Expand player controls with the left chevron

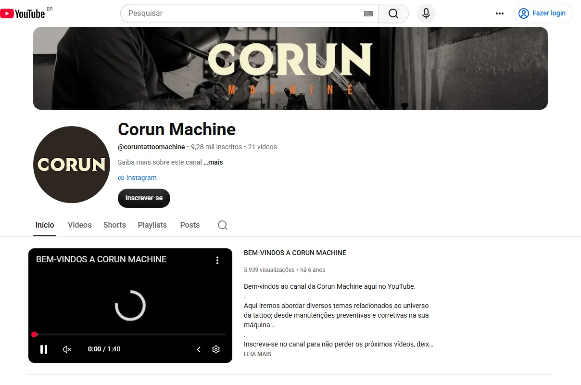tap(199, 349)
